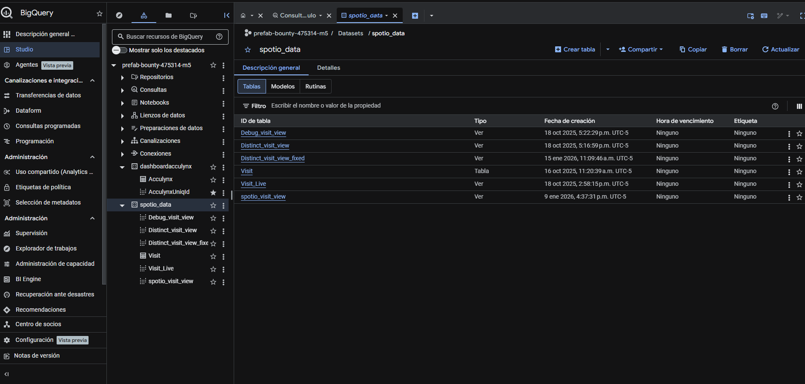Select the Descripción general tab
Screen dimensions: 805x384
point(271,68)
